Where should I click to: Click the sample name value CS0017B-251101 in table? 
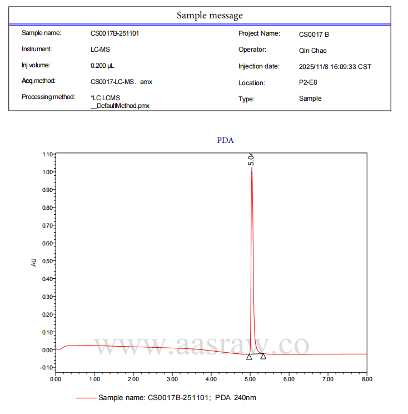coord(115,33)
